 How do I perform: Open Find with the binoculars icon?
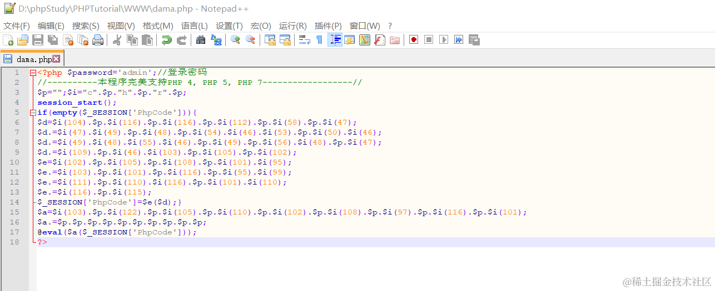tap(201, 40)
